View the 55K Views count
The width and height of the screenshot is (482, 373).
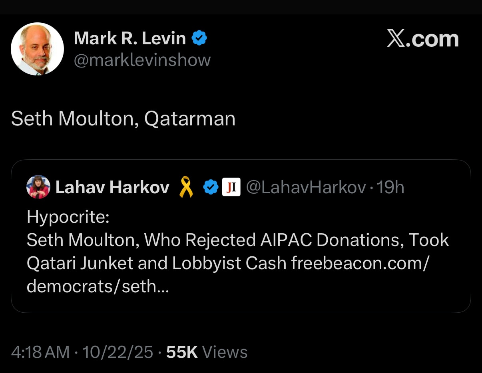point(207,352)
